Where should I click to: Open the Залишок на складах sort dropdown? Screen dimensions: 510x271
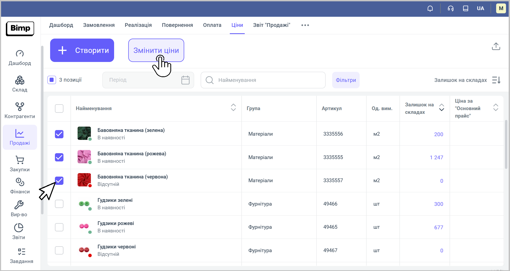coord(496,80)
